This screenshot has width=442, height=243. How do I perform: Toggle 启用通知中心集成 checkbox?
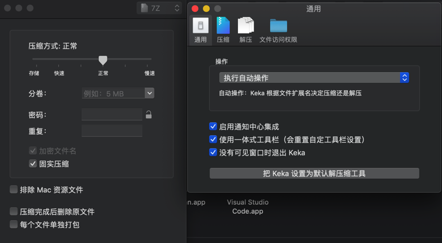(213, 126)
